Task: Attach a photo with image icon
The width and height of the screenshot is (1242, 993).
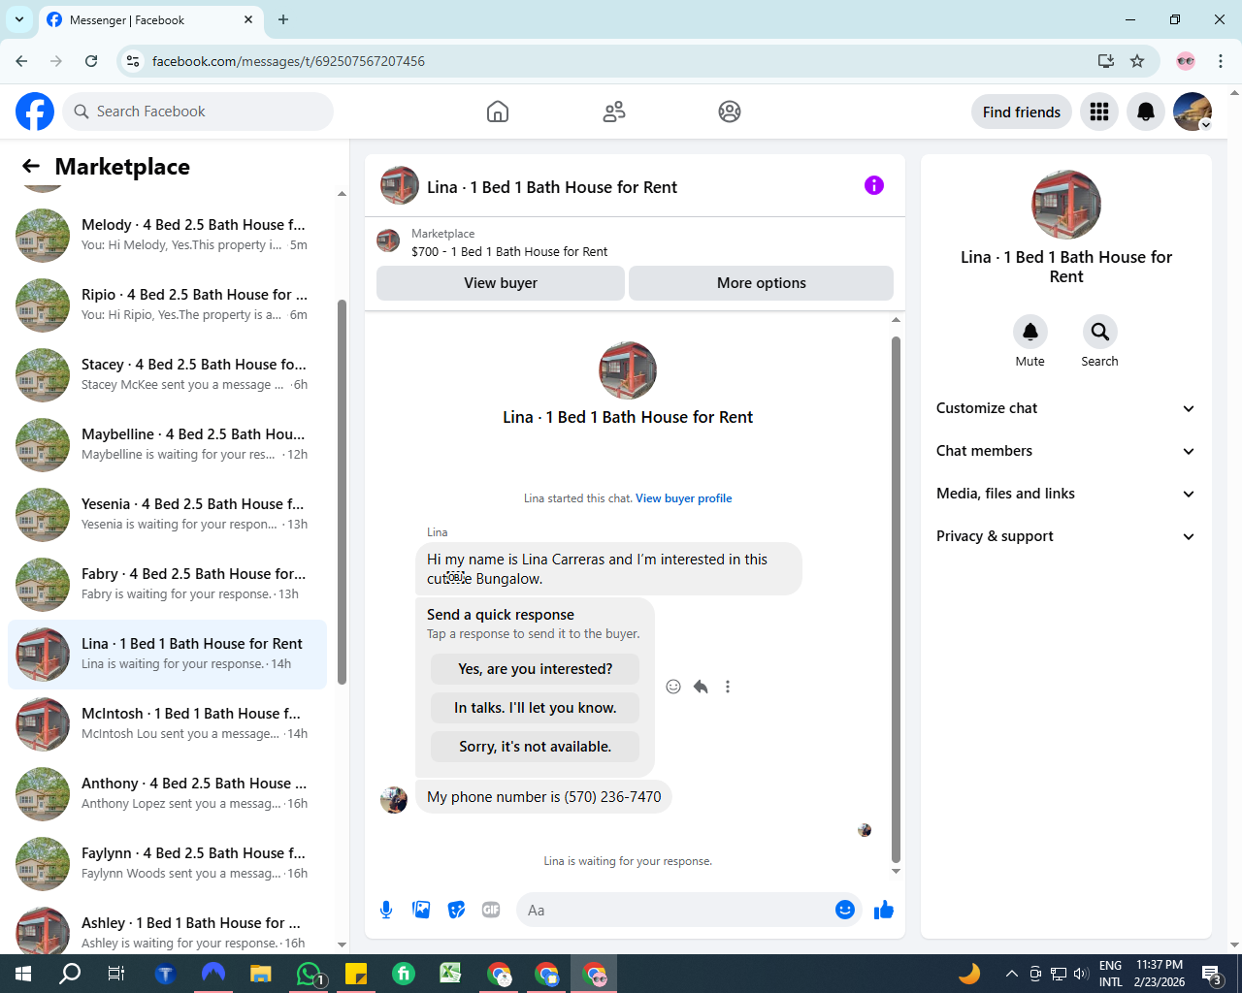Action: pyautogui.click(x=421, y=910)
